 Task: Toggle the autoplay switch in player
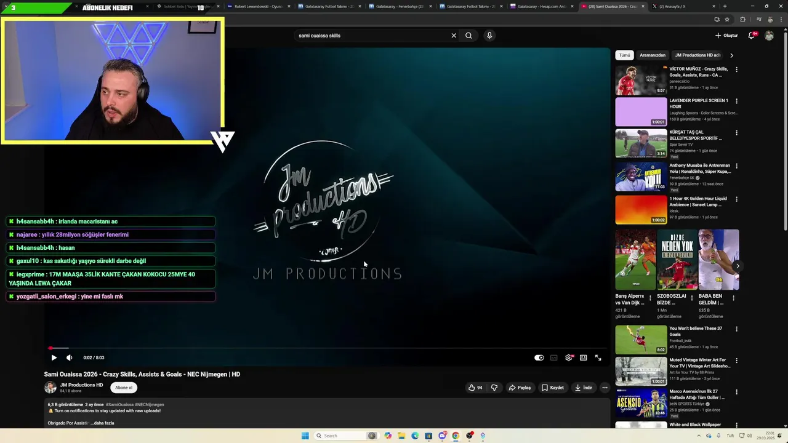coord(539,357)
